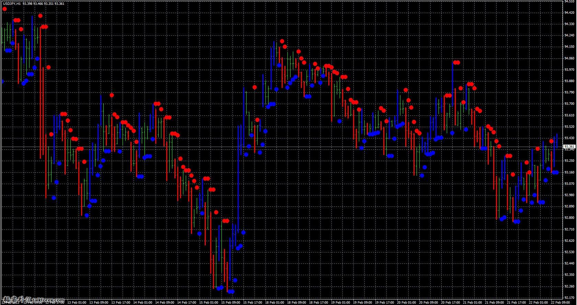The image size is (577, 305).
Task: Click price level 94.060 on the axis
Action: pos(569,58)
